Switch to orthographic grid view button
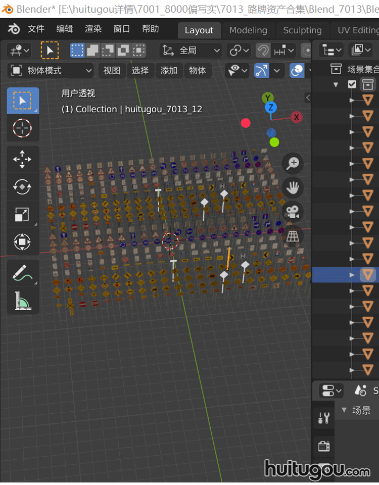 click(293, 236)
